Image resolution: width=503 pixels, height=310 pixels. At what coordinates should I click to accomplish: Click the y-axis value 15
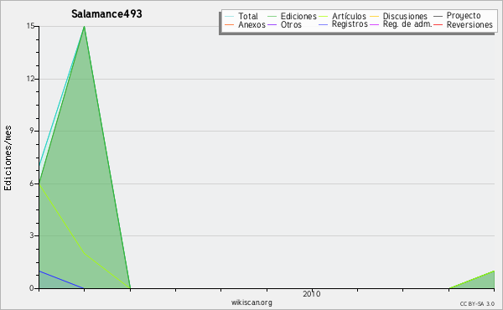coord(31,26)
